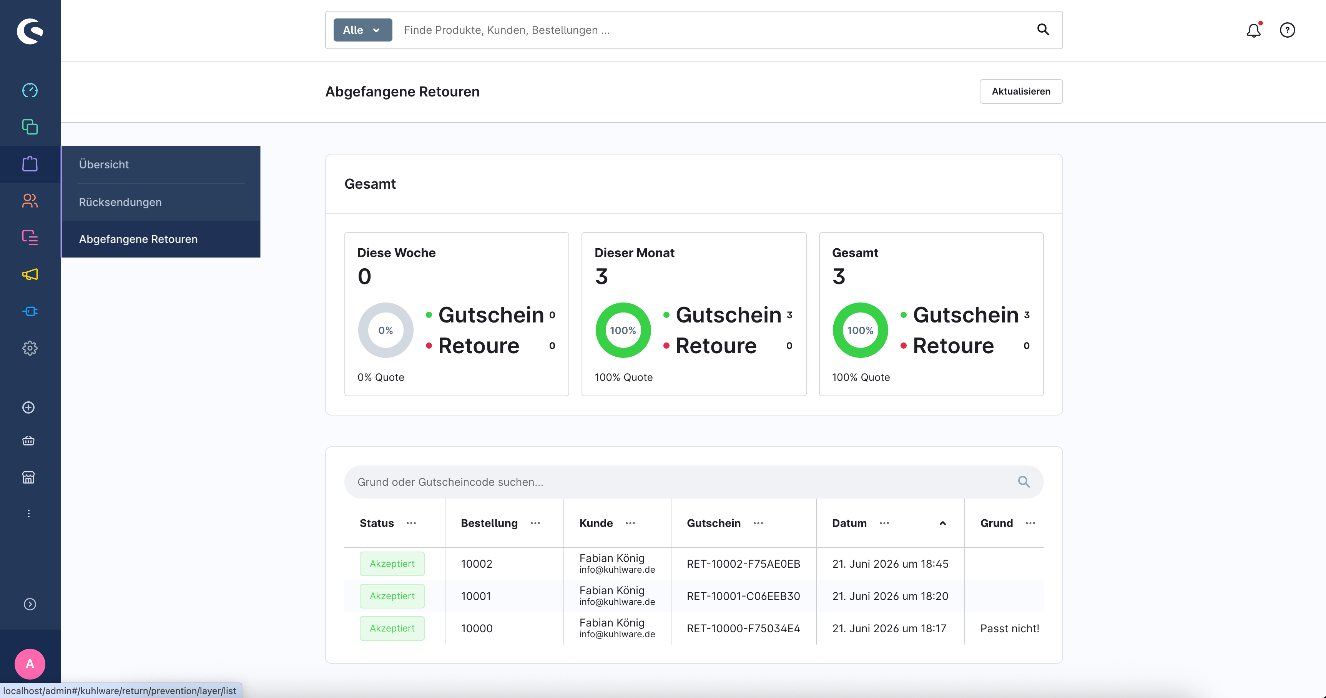Open the Settings gear icon in sidebar
Screen dimensions: 1326x698
coord(30,348)
